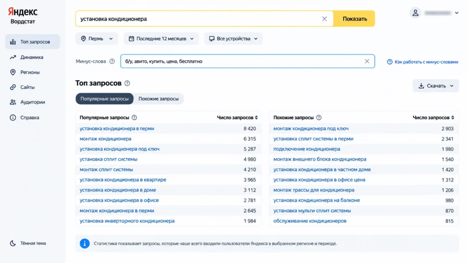Image resolution: width=468 pixels, height=263 pixels.
Task: Open the Все устройства device dropdown
Action: 233,38
